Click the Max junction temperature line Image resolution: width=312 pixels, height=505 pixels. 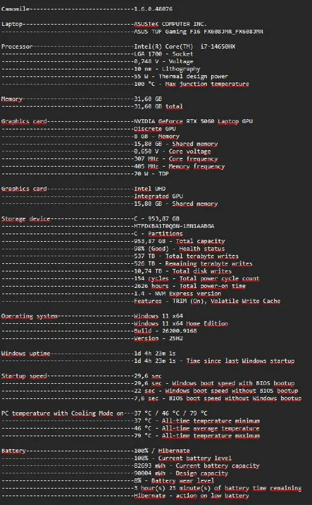point(192,84)
